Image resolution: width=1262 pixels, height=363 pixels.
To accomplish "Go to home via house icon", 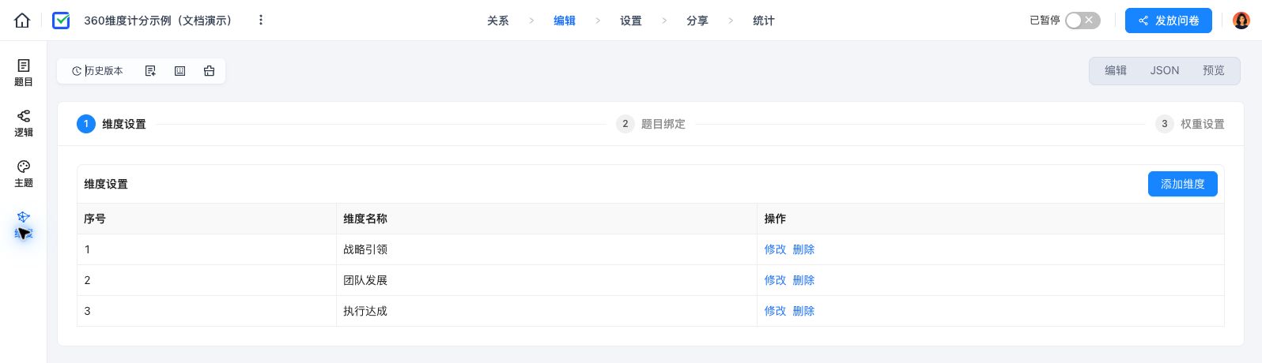I will tap(22, 21).
